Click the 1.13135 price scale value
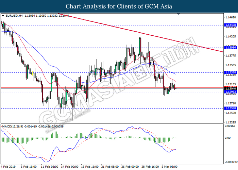The width and height of the screenshot is (238, 170). (x=231, y=84)
